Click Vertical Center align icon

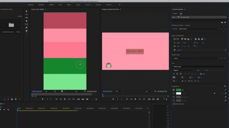coord(185,39)
